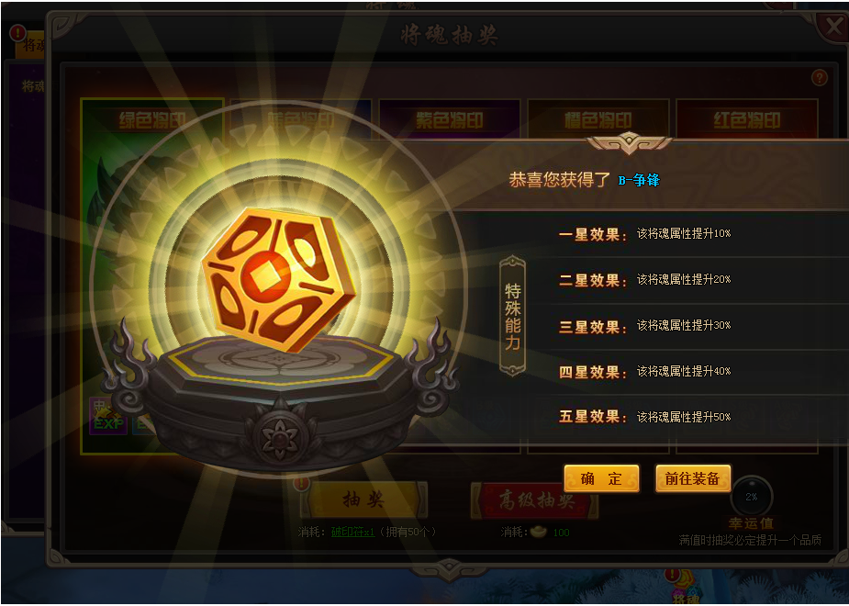Select the 绿色将印 tab
The image size is (849, 606).
coord(152,119)
